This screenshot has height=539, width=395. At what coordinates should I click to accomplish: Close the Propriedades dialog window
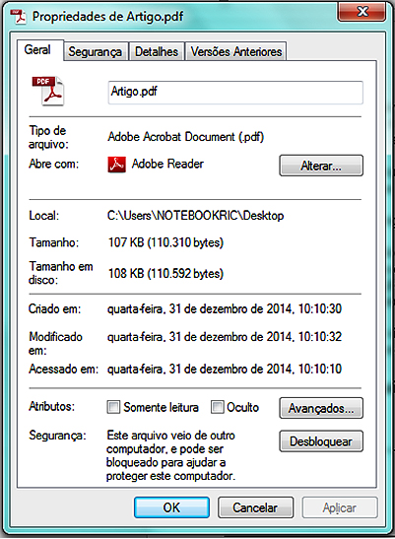point(362,13)
